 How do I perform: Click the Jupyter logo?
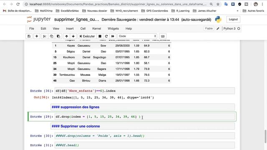point(39,19)
